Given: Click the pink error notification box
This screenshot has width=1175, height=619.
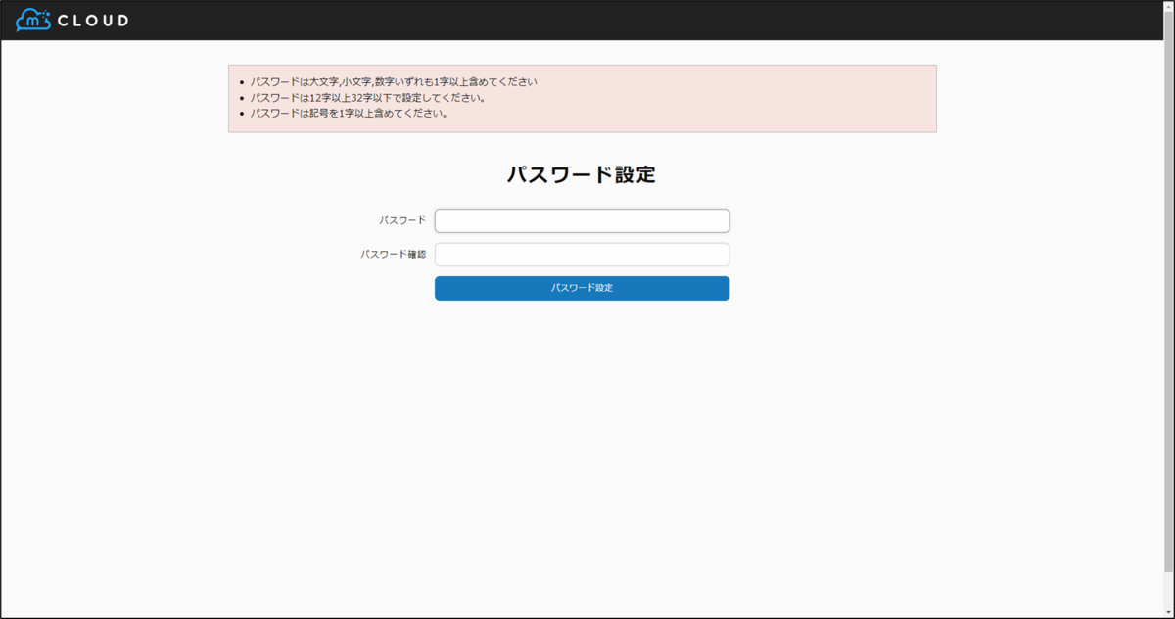Looking at the screenshot, I should [x=580, y=98].
